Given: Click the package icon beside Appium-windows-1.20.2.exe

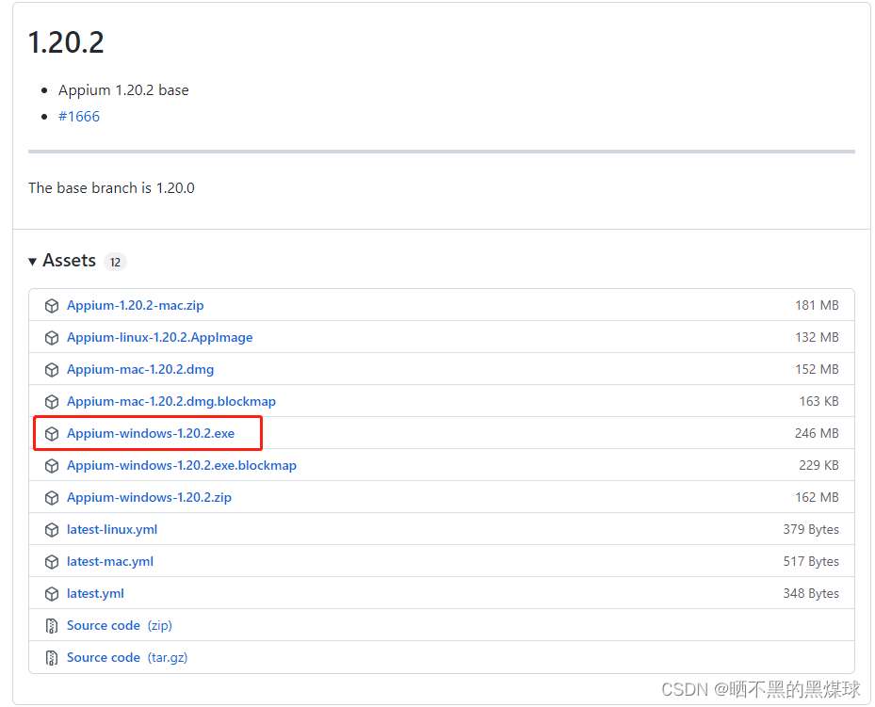Looking at the screenshot, I should tap(52, 434).
